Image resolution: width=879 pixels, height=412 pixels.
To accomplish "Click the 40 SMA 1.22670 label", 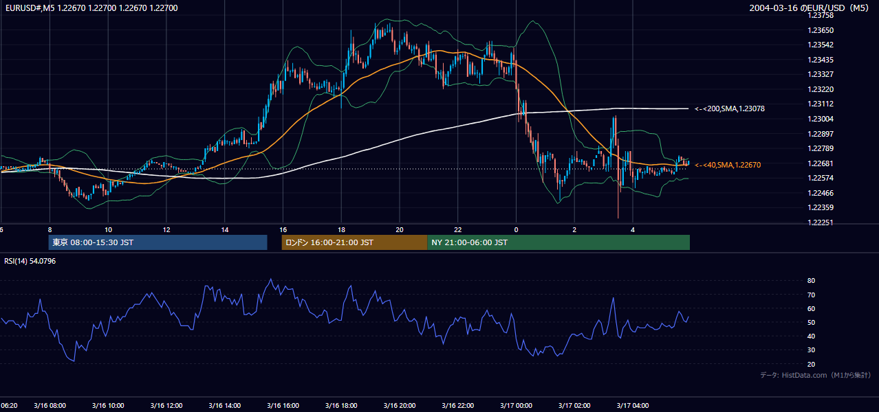I will pyautogui.click(x=728, y=165).
